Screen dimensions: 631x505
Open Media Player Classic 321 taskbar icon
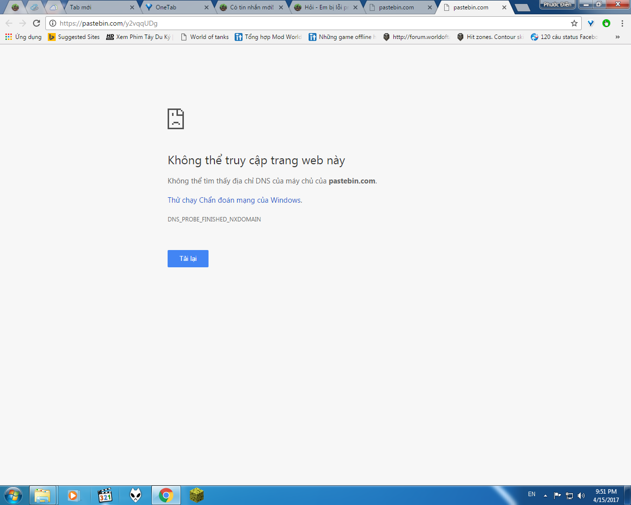click(105, 495)
